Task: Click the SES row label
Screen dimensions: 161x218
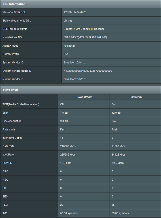Action: (x=5, y=196)
